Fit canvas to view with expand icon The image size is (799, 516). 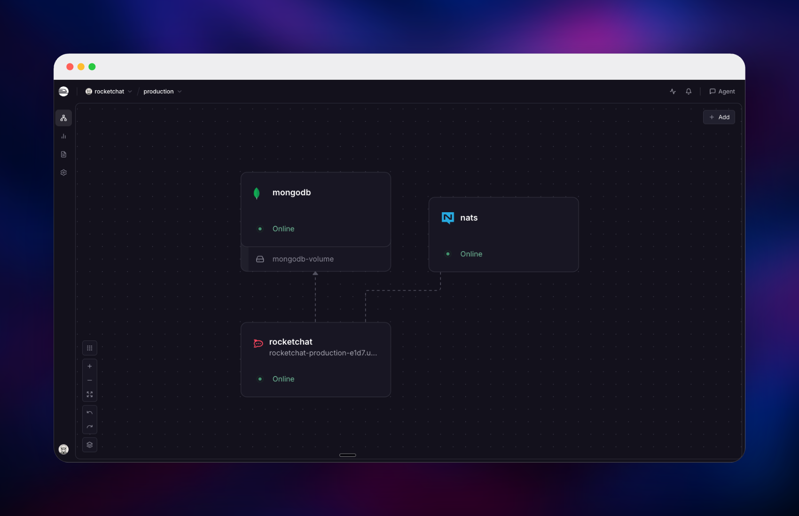(x=90, y=394)
